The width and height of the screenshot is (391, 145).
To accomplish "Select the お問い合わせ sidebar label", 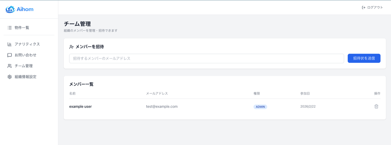I will click(x=25, y=55).
